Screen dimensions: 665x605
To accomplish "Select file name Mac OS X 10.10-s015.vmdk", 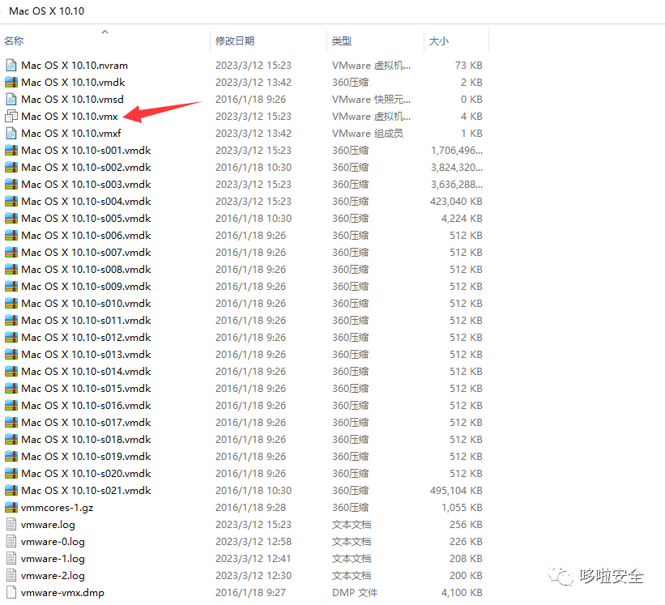I will (x=86, y=389).
